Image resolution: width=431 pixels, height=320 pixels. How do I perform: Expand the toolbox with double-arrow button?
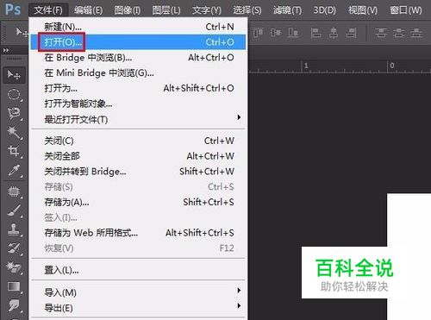pos(6,50)
